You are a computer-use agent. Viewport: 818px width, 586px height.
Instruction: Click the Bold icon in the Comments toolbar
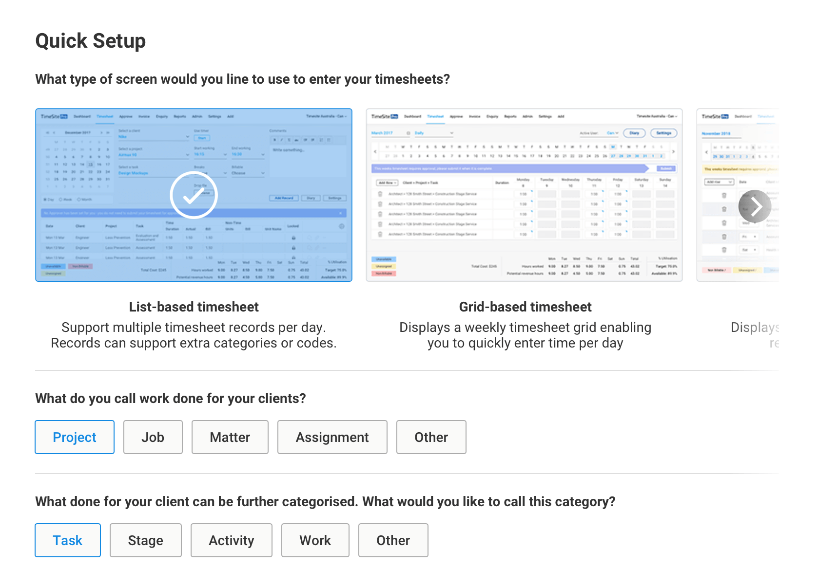click(275, 140)
